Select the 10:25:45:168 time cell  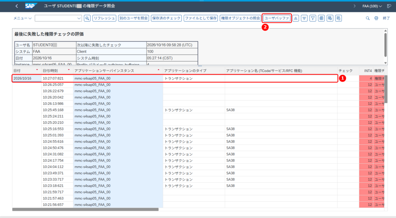tap(57, 110)
